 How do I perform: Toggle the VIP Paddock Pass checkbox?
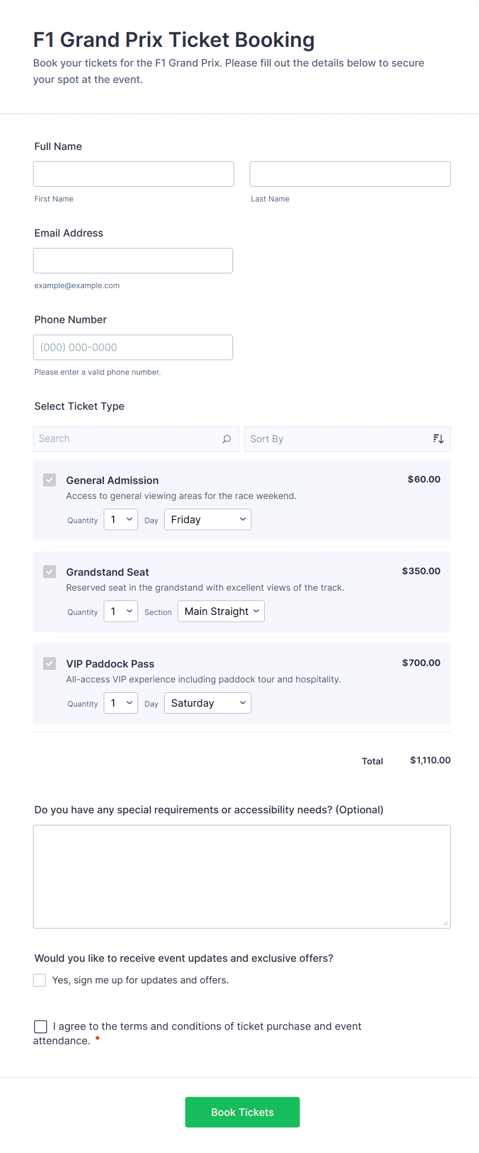pos(49,664)
